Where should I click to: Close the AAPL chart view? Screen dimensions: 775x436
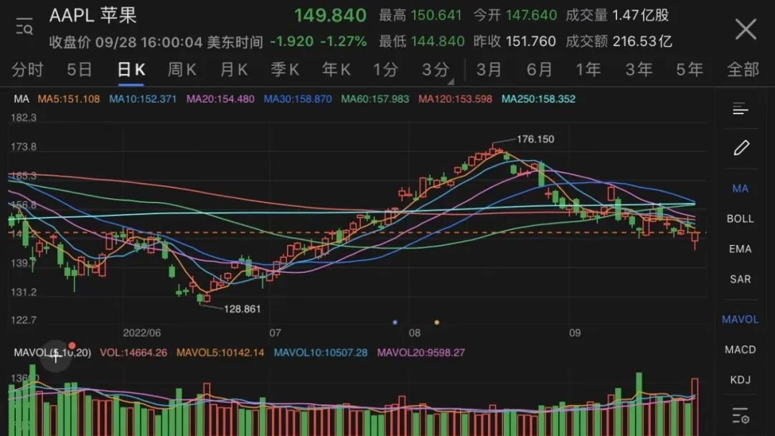click(x=746, y=29)
